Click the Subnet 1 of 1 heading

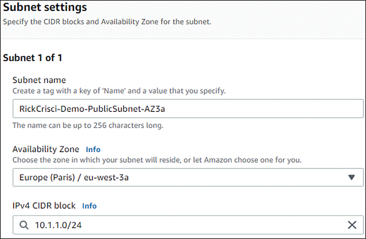point(32,58)
